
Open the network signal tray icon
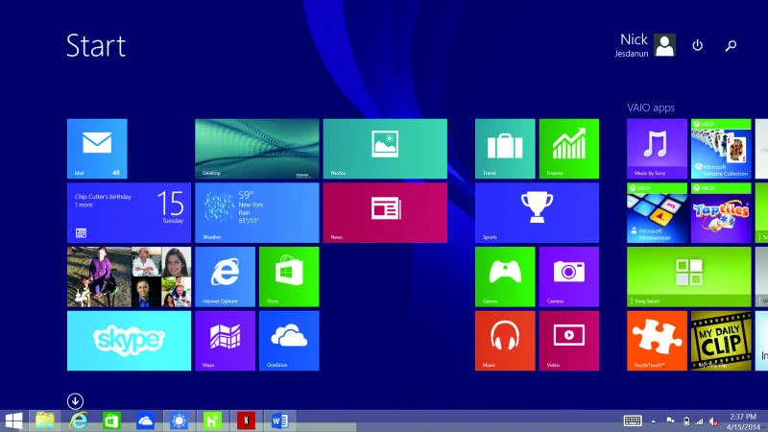(x=700, y=421)
